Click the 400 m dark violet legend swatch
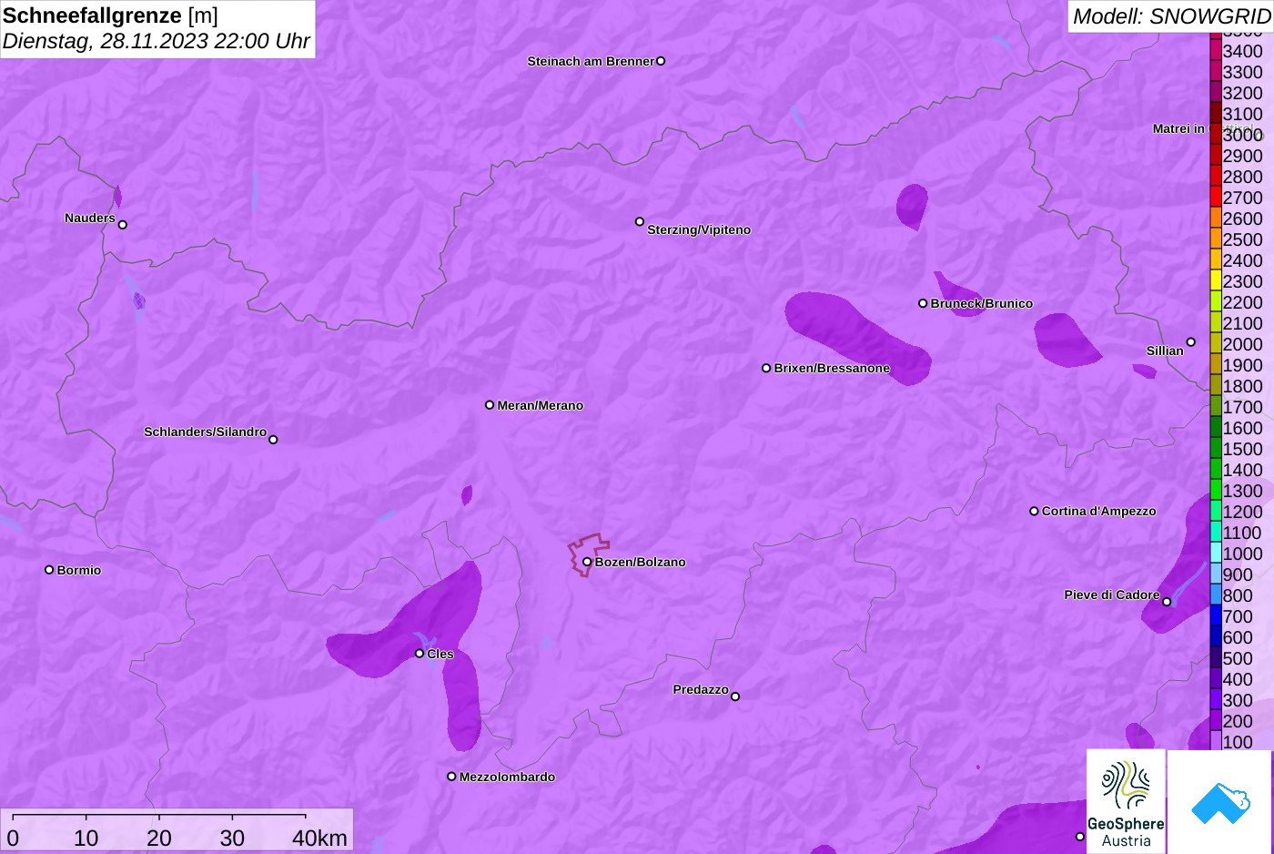The width and height of the screenshot is (1274, 854). pos(1216,678)
